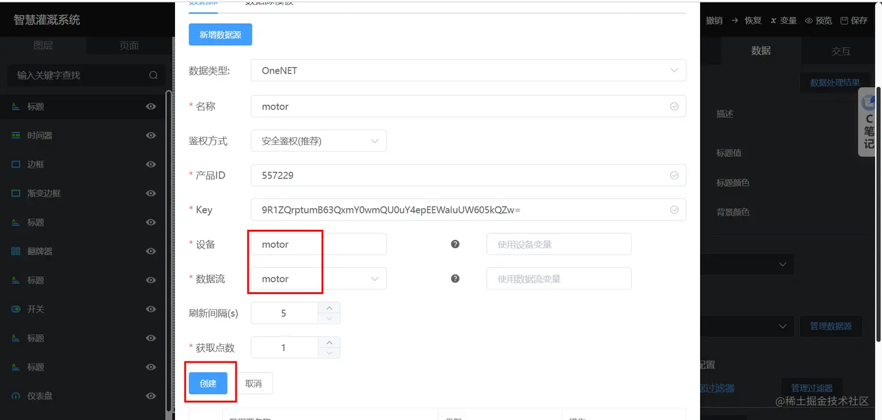Click 撤销 undo in top toolbar
This screenshot has height=420, width=882.
714,20
